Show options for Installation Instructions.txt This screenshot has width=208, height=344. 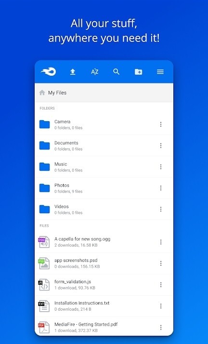click(x=161, y=306)
